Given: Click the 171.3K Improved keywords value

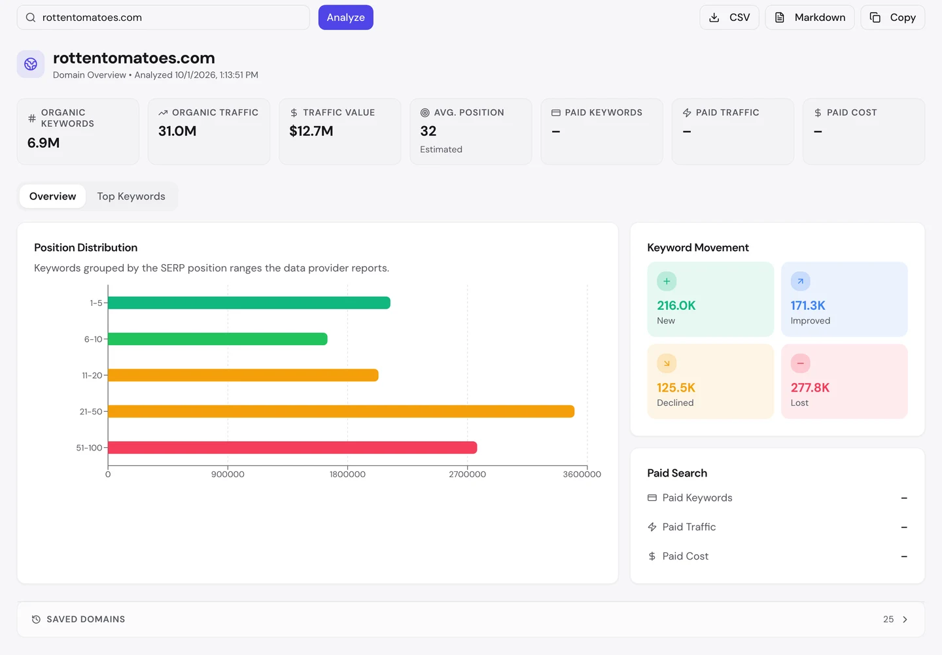Looking at the screenshot, I should click(808, 305).
